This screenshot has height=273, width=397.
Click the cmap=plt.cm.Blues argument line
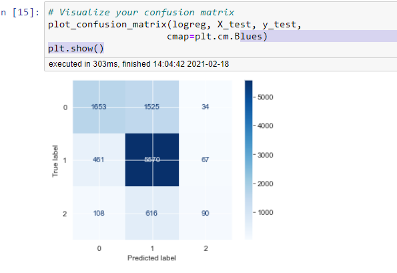217,37
